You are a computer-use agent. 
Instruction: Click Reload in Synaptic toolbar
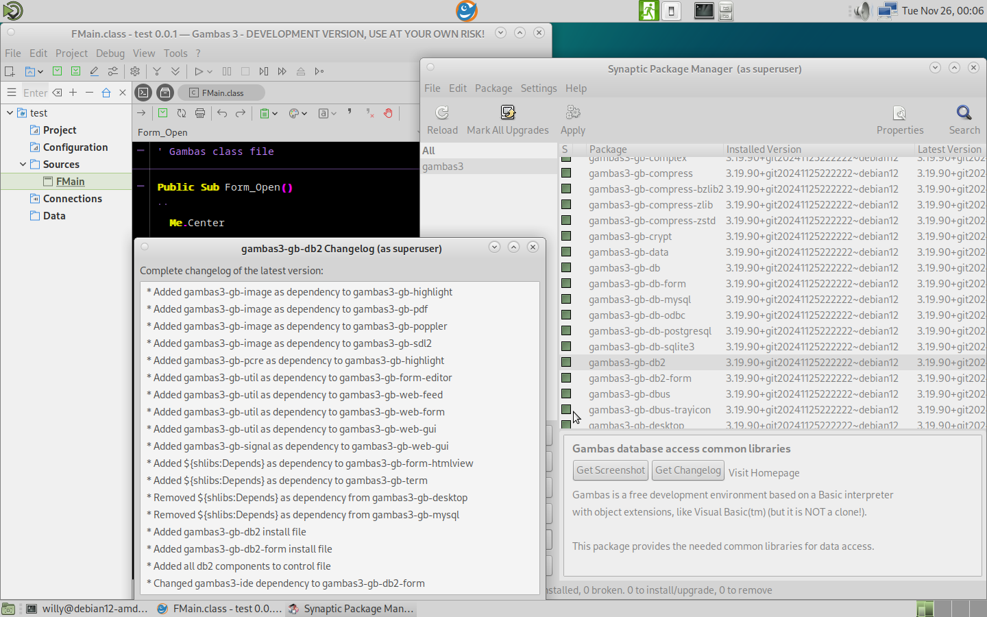tap(442, 120)
